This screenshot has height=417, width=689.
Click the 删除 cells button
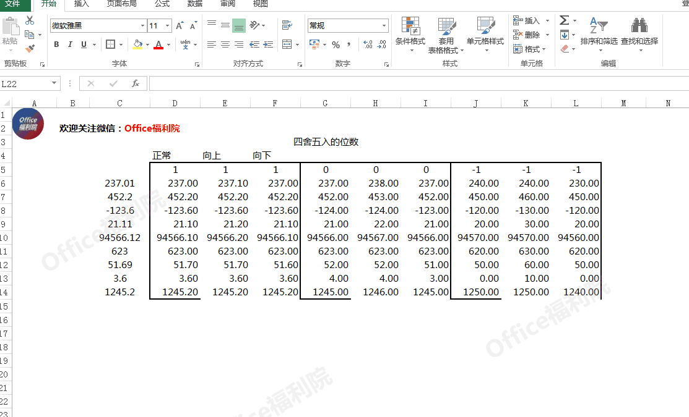[527, 35]
